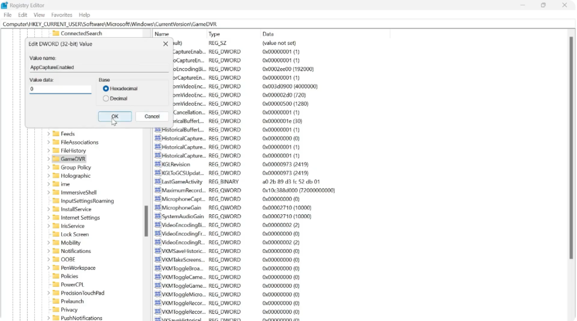
Task: Click the MicrophoneCapt... value icon
Action: click(158, 198)
